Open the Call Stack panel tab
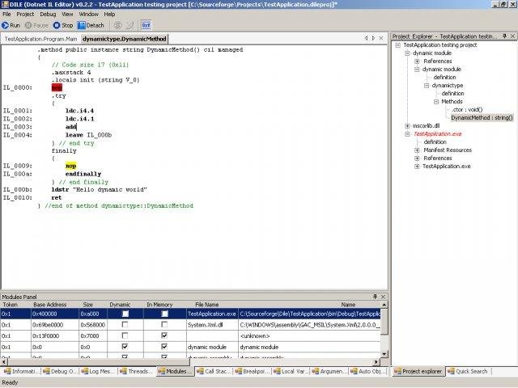 [x=214, y=372]
